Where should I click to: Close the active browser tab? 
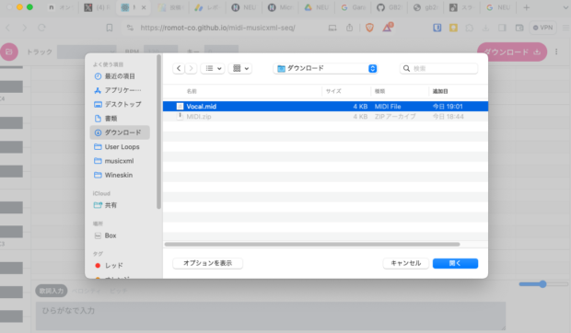tap(144, 7)
